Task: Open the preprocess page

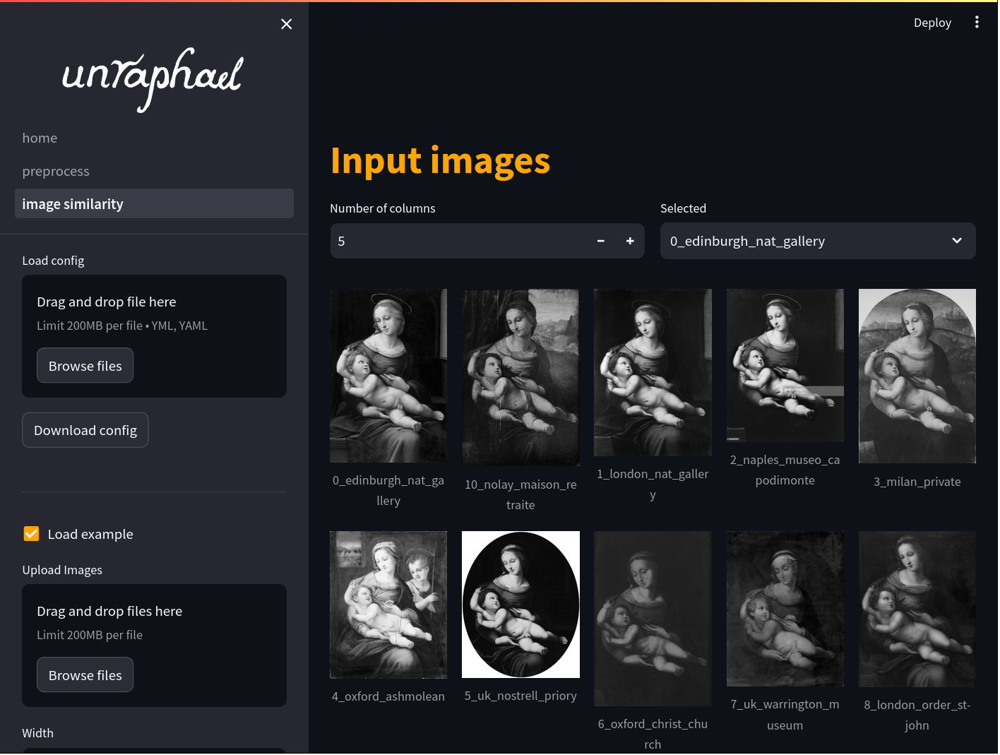Action: (56, 172)
